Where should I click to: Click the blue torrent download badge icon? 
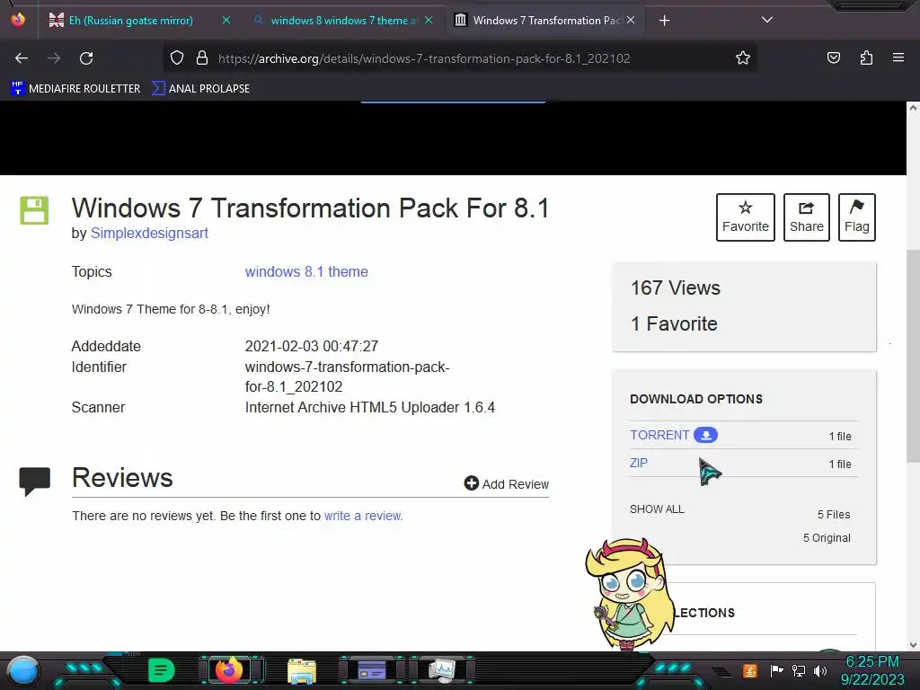click(705, 435)
